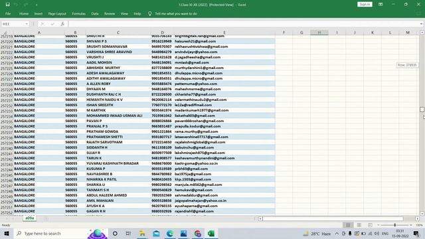Click horizontal scrollbar left arrow
The height and width of the screenshot is (239, 425).
[x=260, y=218]
